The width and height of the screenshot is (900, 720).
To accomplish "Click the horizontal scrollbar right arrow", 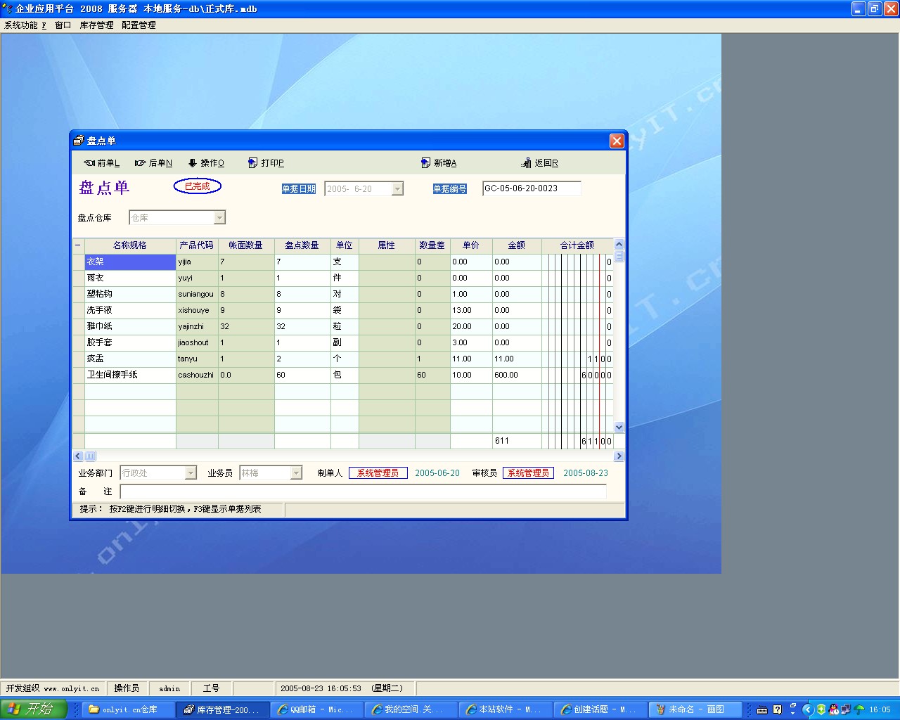I will [619, 456].
